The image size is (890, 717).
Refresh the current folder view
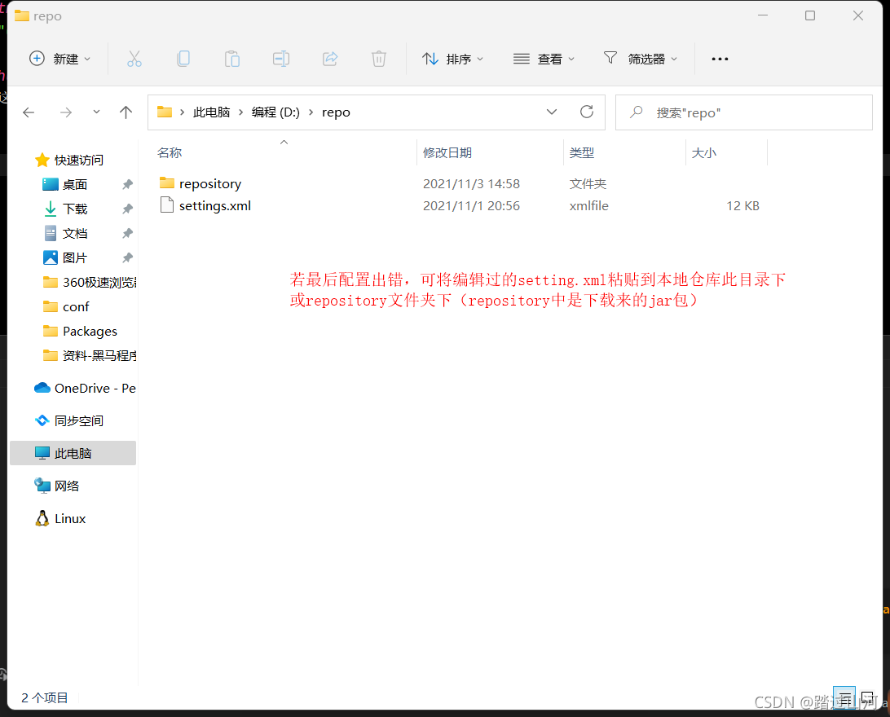click(x=587, y=112)
